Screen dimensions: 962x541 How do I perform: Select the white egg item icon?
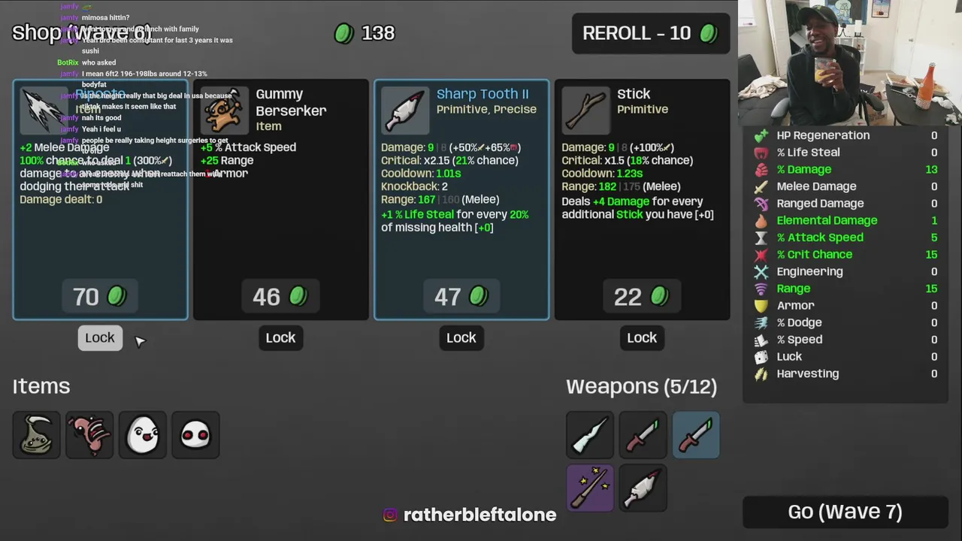point(143,434)
